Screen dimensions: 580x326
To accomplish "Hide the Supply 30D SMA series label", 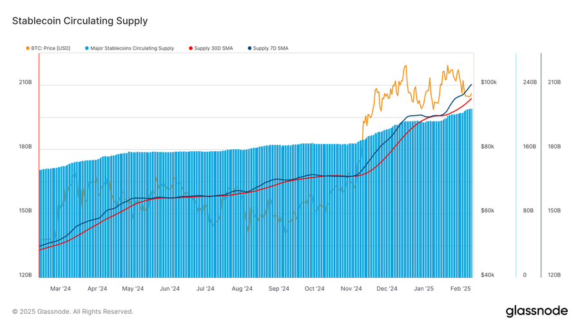I will tap(213, 48).
